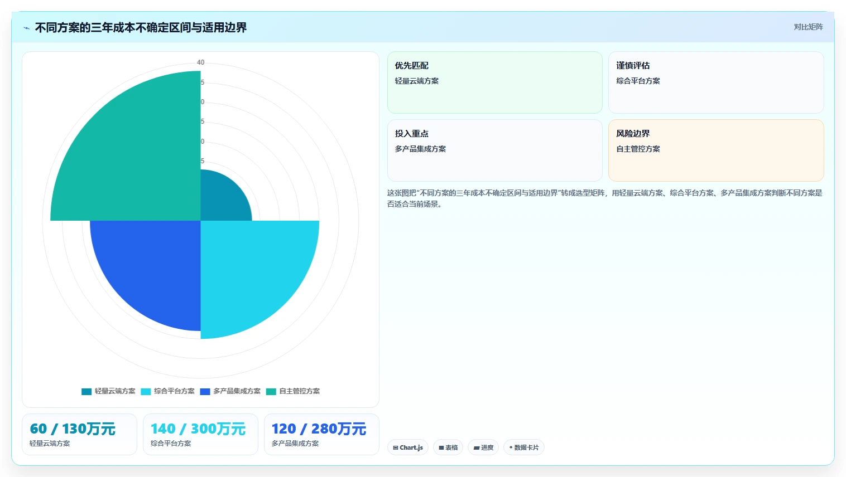Open the 优先匹配 matrix card
The height and width of the screenshot is (477, 846).
pyautogui.click(x=495, y=82)
